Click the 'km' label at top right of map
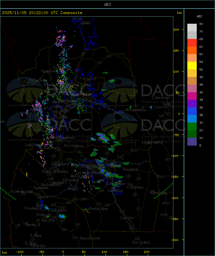Viewport: 215px width, 256px height. (179, 13)
